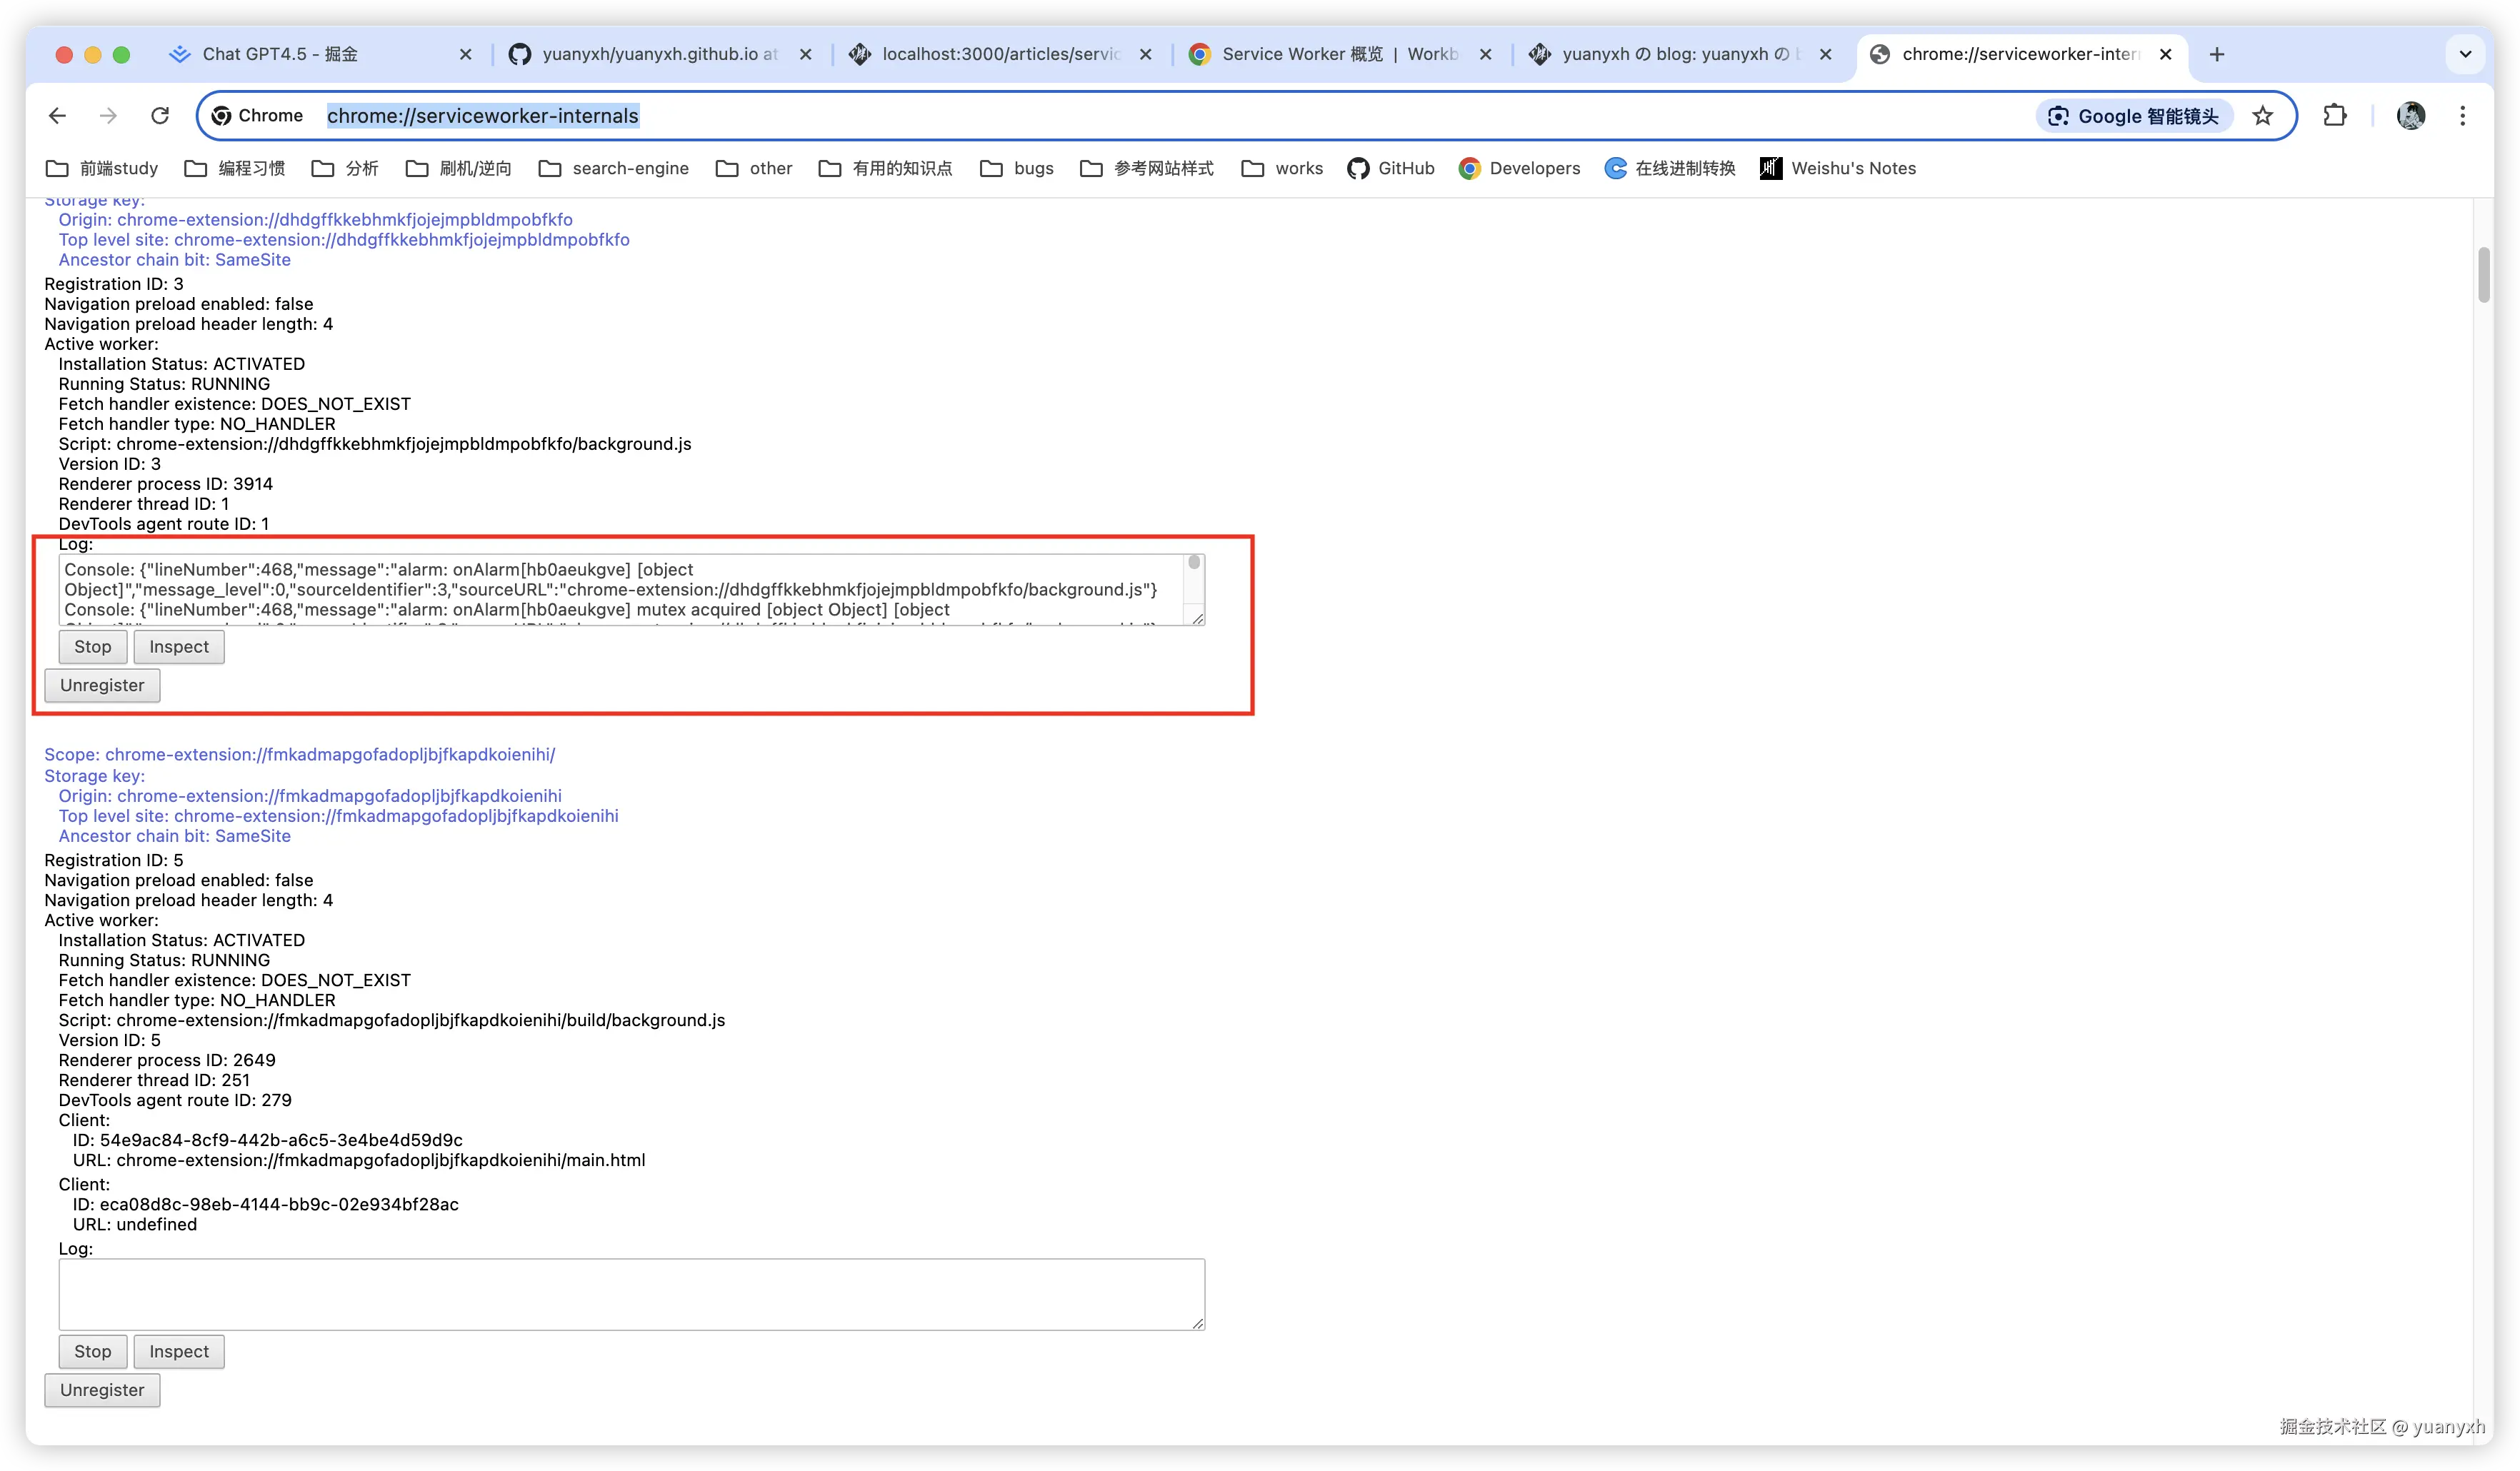Expand the tab search dropdown arrow

coord(2465,54)
